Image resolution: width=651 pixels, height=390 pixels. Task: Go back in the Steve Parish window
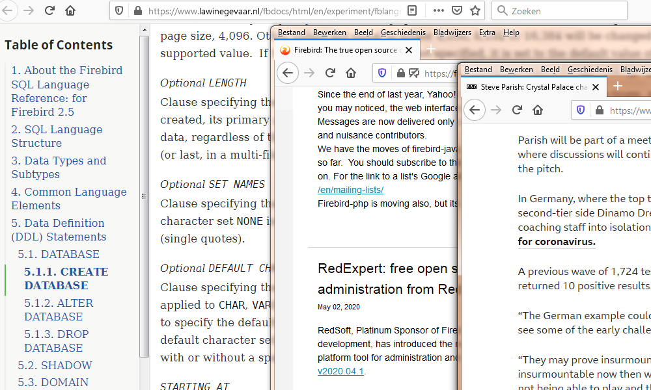click(474, 110)
